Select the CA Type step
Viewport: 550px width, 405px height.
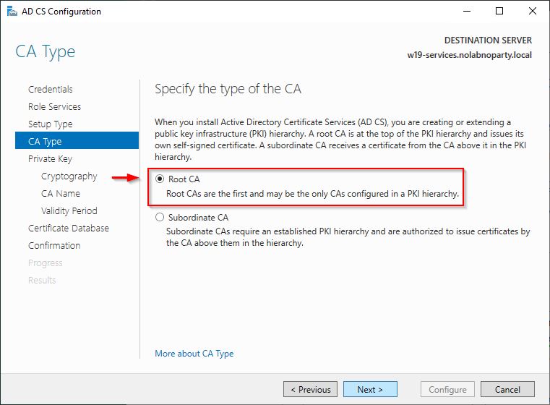tap(77, 141)
